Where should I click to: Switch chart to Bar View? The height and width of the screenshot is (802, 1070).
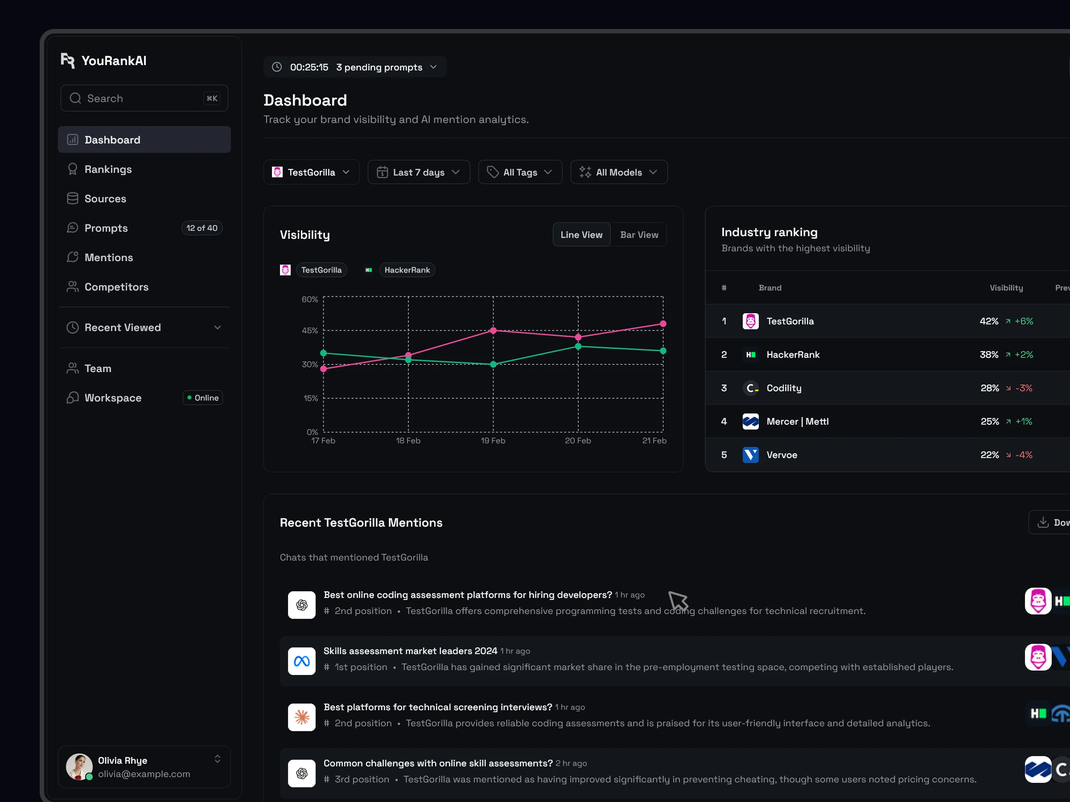point(638,235)
